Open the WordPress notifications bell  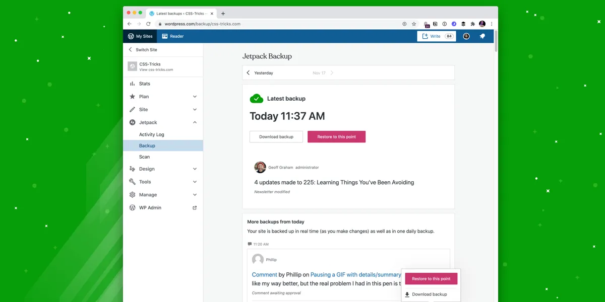[x=482, y=36]
